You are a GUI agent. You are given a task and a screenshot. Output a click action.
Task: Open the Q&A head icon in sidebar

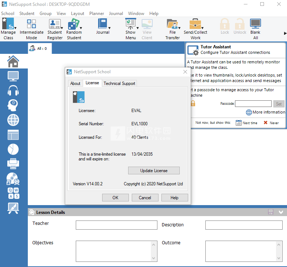point(13,105)
